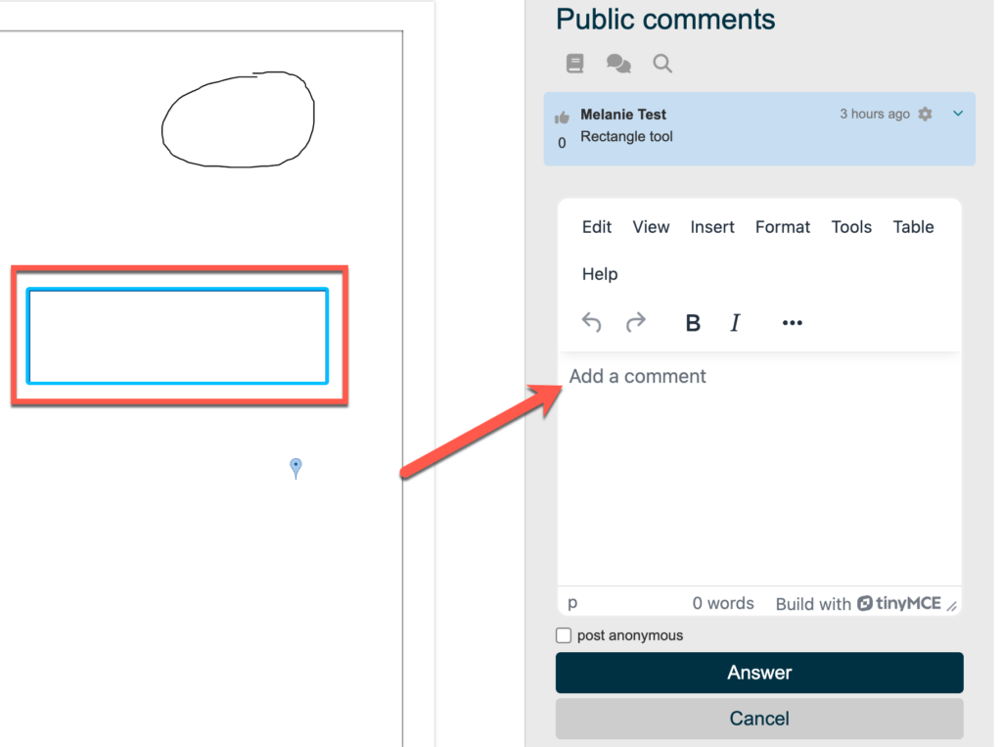Click the blue pin marker on page
The height and width of the screenshot is (747, 1002).
296,467
